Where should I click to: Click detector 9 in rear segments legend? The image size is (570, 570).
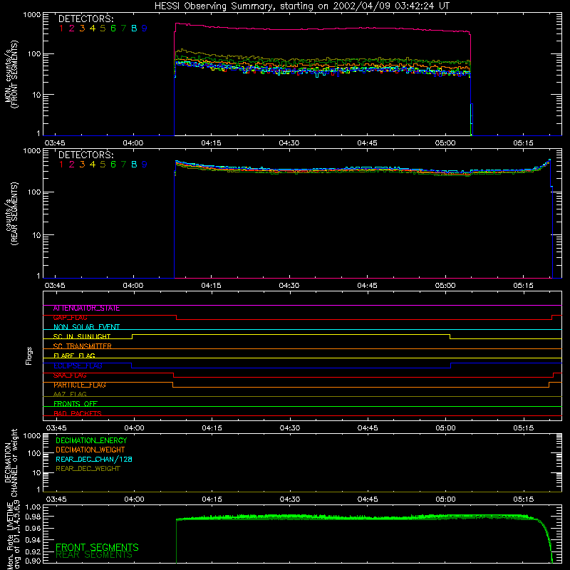click(145, 165)
